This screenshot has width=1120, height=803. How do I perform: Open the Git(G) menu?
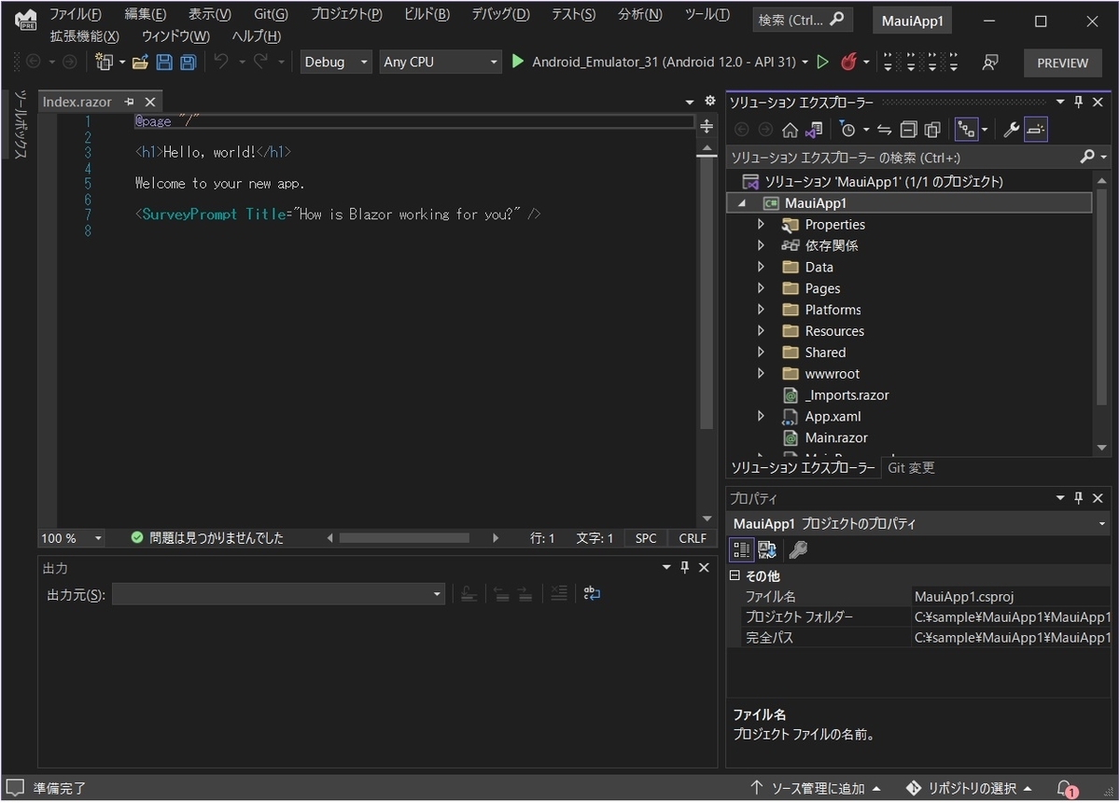coord(271,15)
